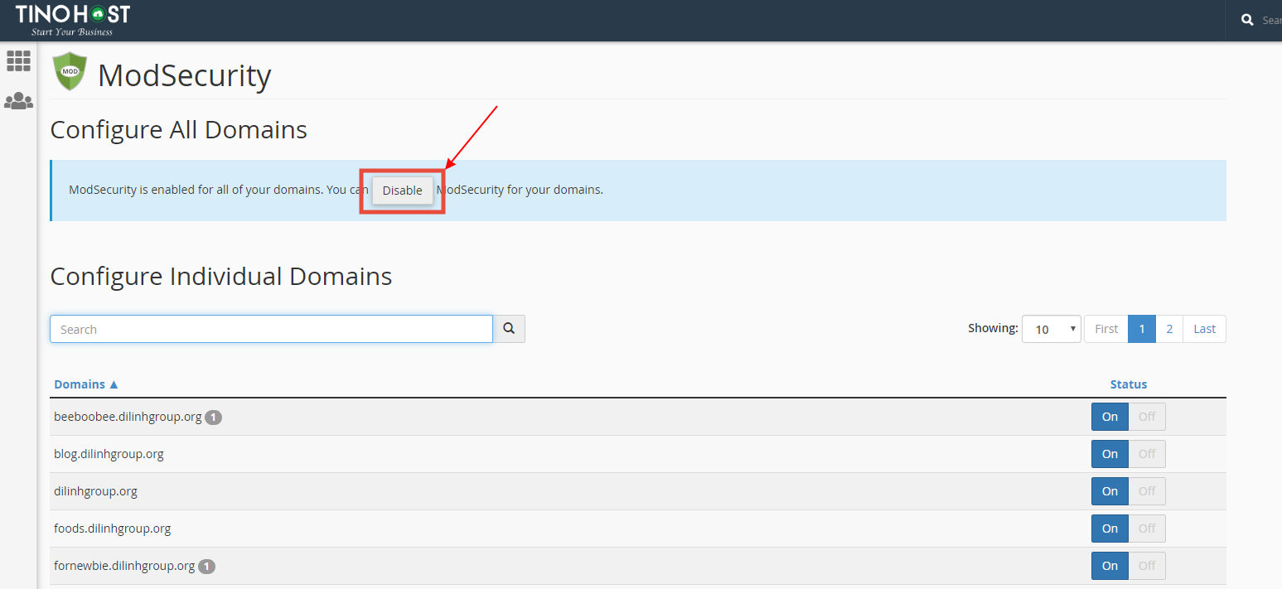Click the Disable ModSecurity button

pyautogui.click(x=402, y=191)
